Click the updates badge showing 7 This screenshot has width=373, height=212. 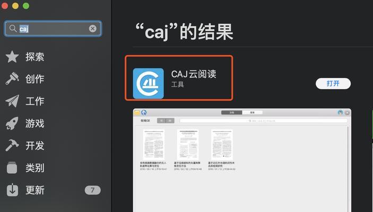[x=92, y=190]
